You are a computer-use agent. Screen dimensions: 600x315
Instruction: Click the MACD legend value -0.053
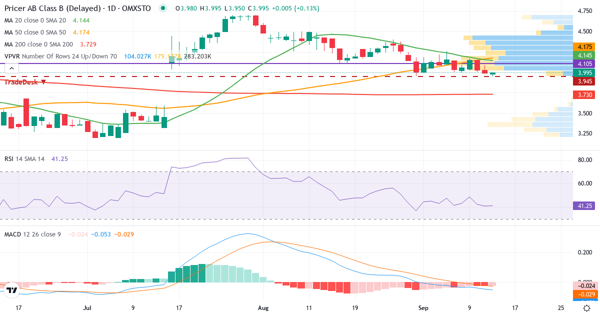coord(101,234)
